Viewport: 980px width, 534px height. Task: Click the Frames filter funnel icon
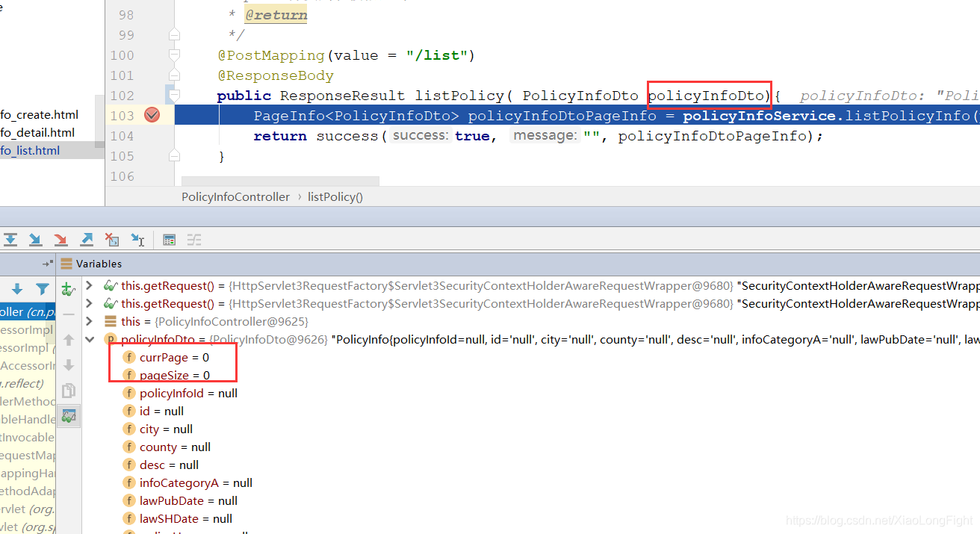[43, 289]
